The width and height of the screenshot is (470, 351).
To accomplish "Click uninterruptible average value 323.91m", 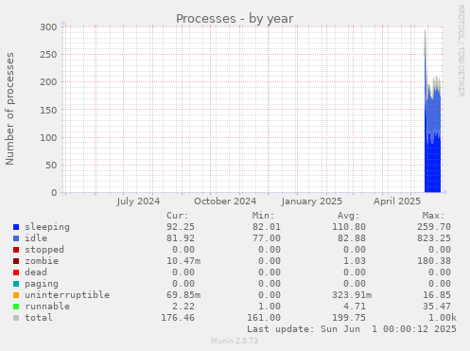I will click(352, 295).
